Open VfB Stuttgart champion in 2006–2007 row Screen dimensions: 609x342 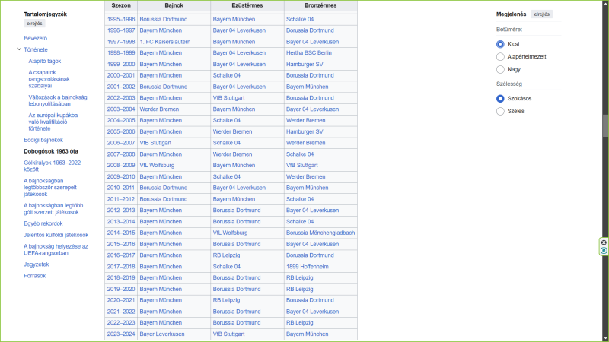pos(155,143)
